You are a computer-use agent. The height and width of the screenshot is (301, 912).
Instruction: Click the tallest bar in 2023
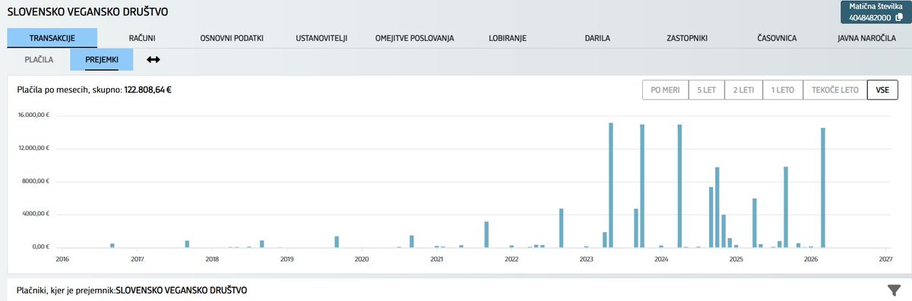point(611,185)
